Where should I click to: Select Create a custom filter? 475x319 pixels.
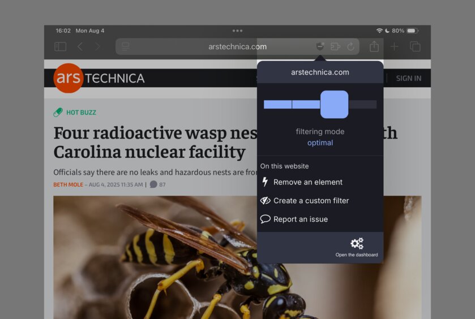coord(311,200)
